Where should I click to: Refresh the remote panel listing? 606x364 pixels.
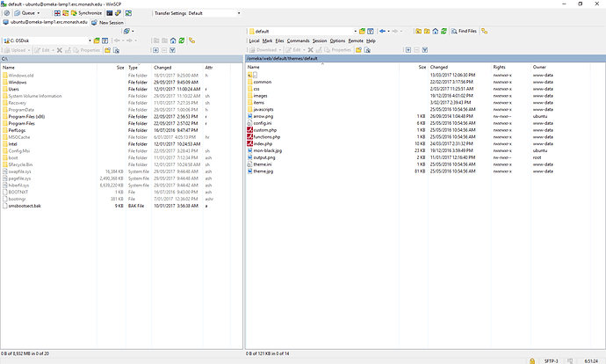pyautogui.click(x=444, y=31)
